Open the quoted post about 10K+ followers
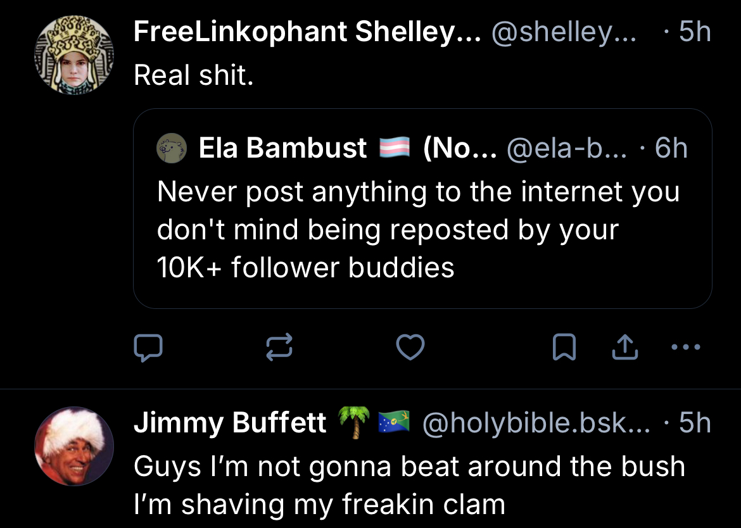 click(x=418, y=229)
